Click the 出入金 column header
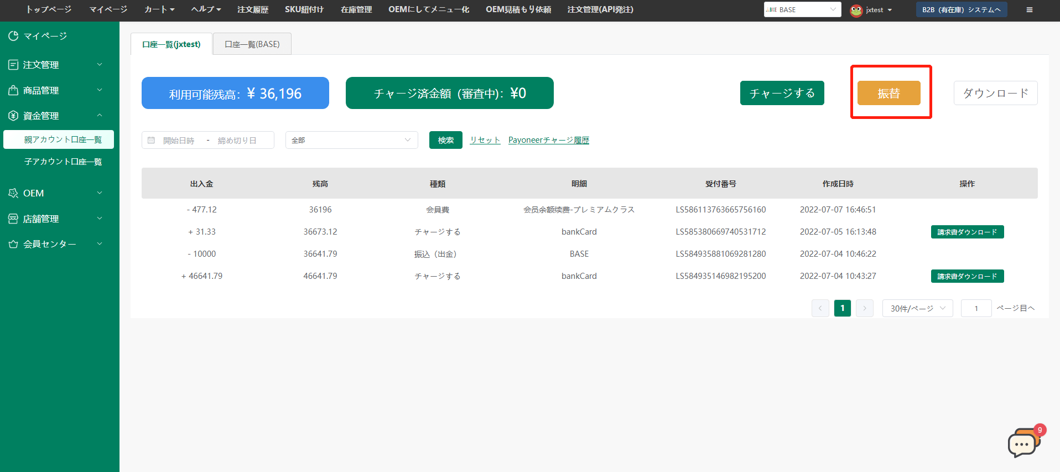Screen dimensions: 1060x472 [x=202, y=184]
